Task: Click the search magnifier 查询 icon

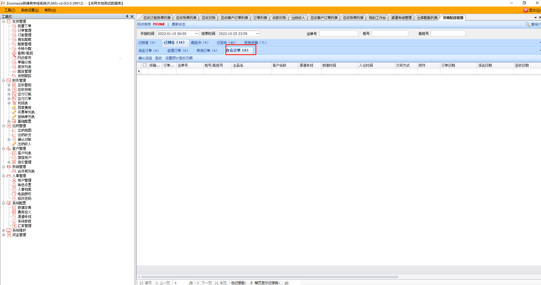Action: pos(527,24)
